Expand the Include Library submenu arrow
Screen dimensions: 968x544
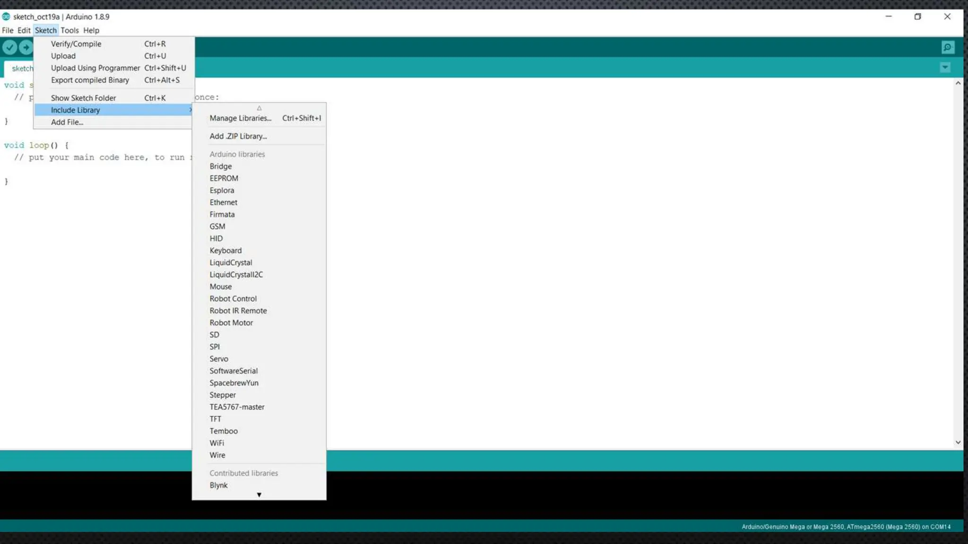click(x=190, y=110)
